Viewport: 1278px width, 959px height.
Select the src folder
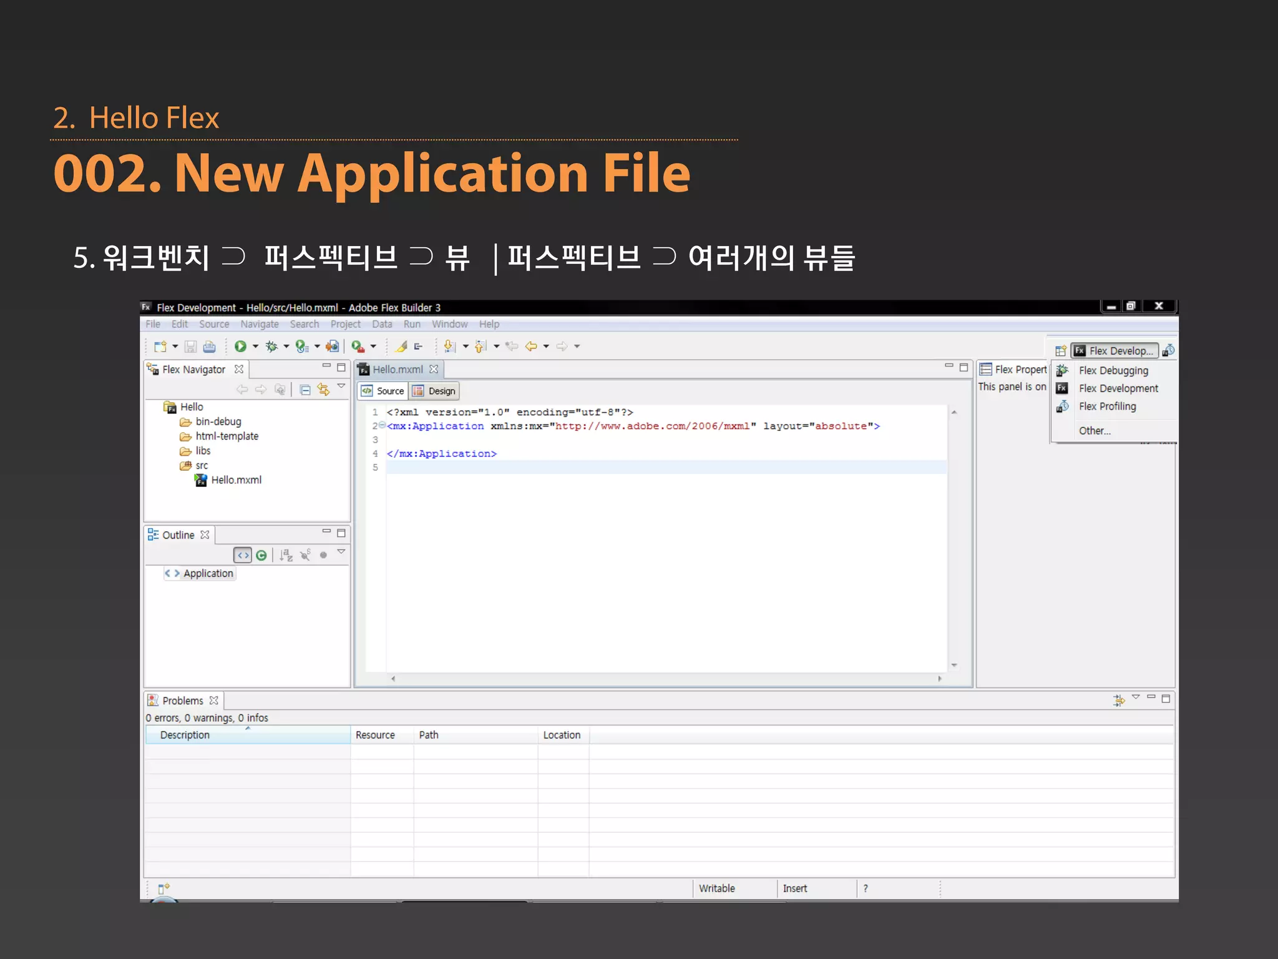point(194,466)
